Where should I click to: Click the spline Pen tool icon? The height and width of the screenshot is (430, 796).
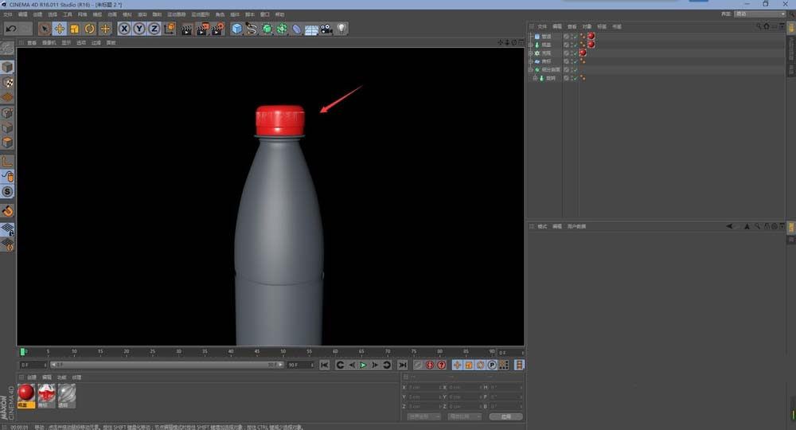point(252,29)
